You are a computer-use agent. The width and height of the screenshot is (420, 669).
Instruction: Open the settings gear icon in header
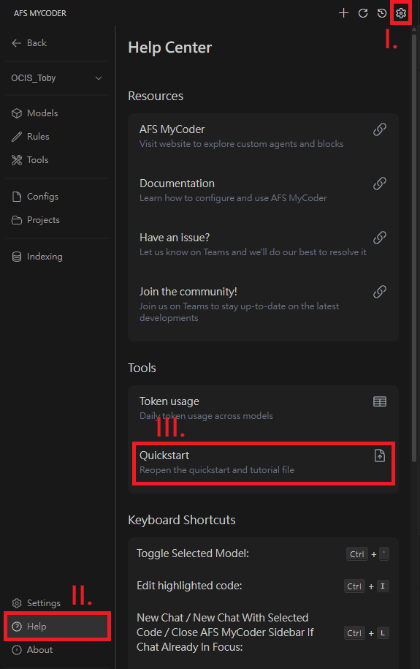click(x=401, y=13)
